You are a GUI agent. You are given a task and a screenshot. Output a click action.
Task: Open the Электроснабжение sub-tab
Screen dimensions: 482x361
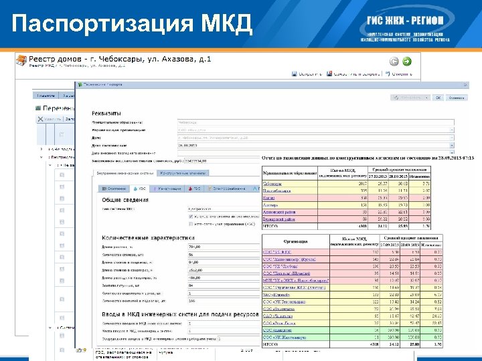click(x=228, y=189)
